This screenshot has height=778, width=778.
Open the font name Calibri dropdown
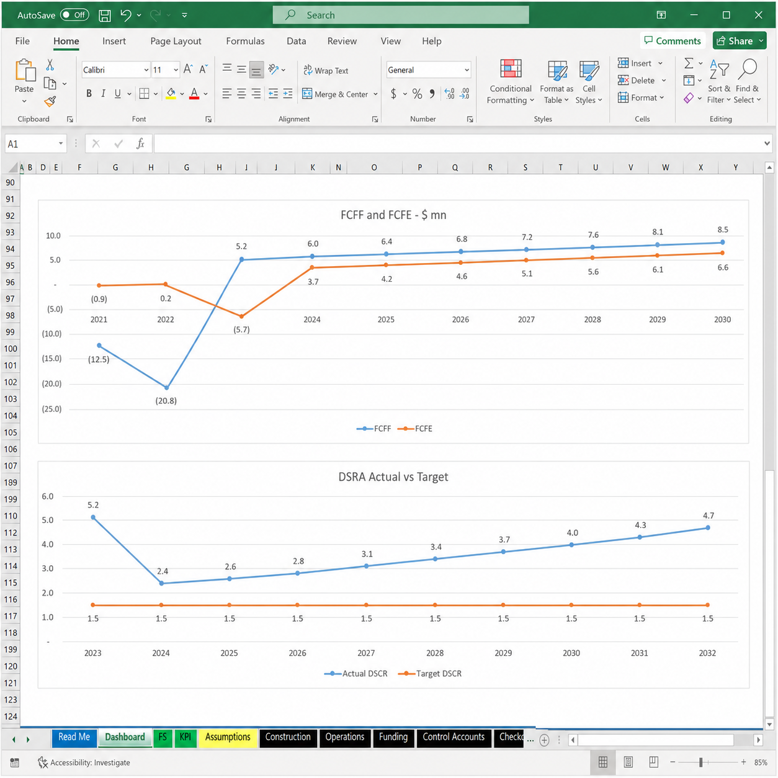(146, 70)
